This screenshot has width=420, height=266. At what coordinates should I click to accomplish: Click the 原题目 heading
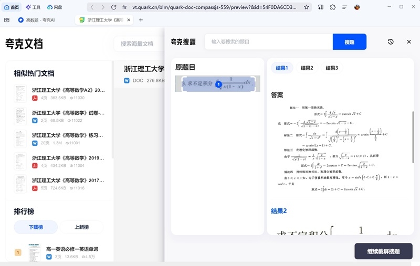point(185,67)
